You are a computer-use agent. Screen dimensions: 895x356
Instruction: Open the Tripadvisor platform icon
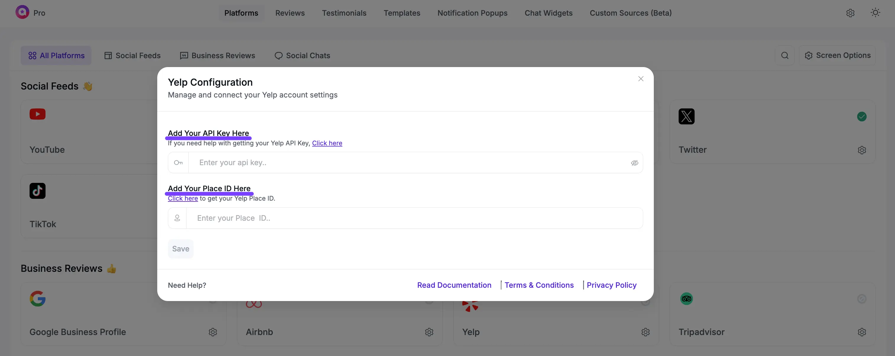pyautogui.click(x=686, y=298)
